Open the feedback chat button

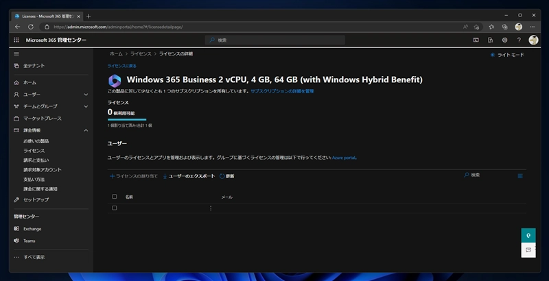click(x=528, y=250)
